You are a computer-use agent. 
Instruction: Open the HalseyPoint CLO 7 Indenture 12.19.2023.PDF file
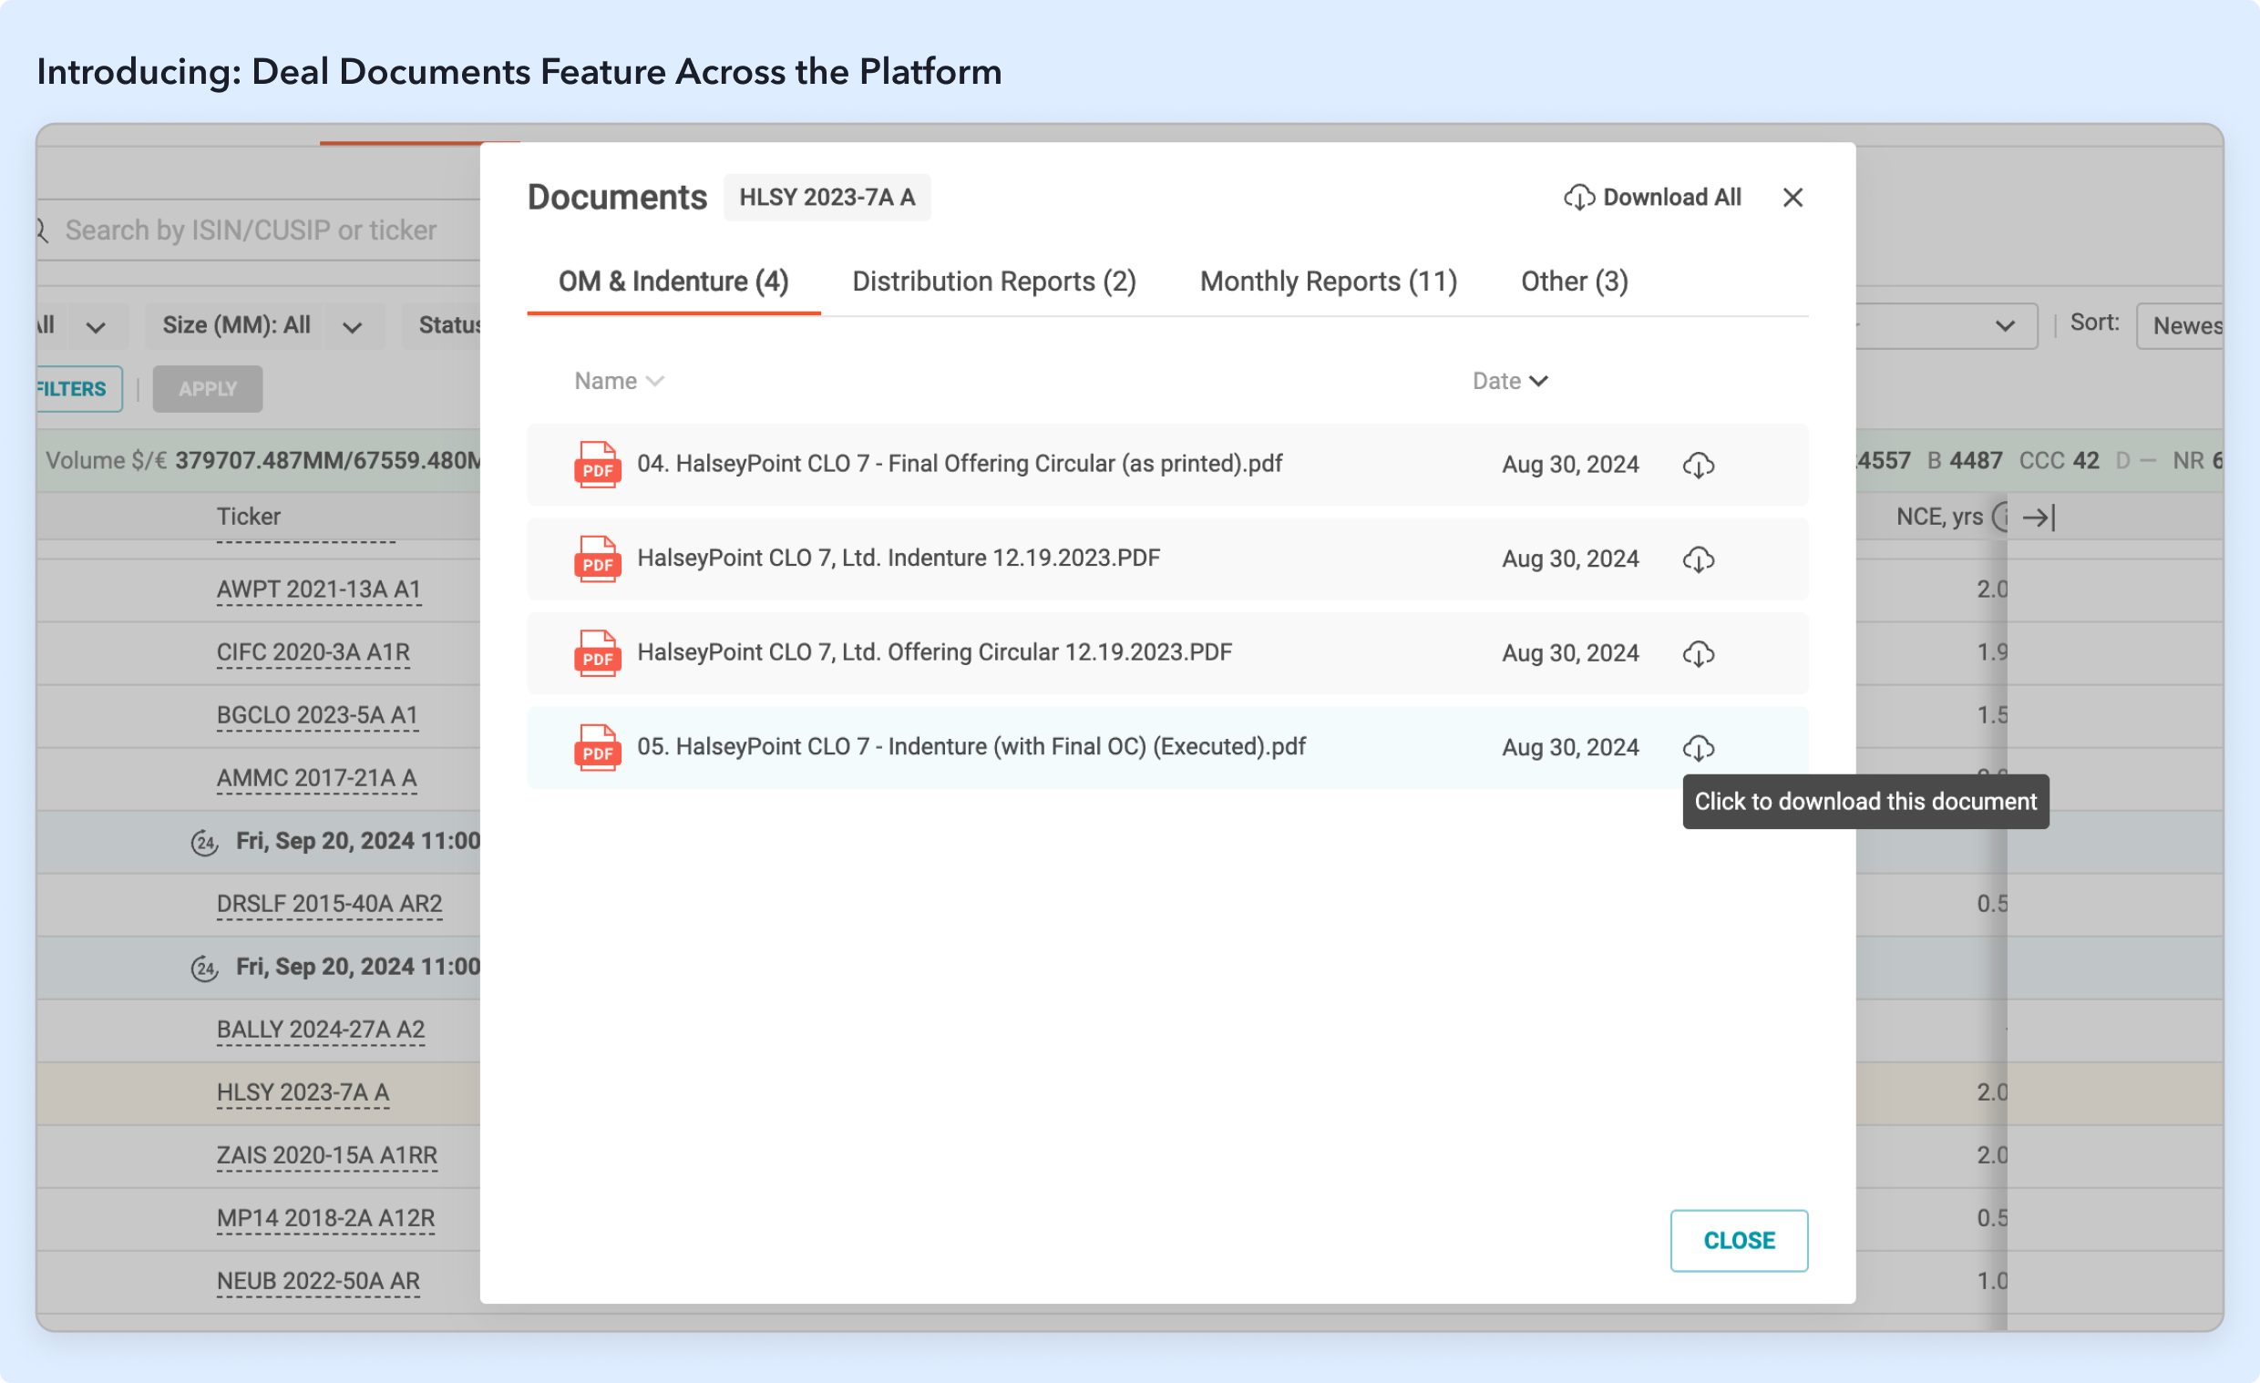click(898, 558)
